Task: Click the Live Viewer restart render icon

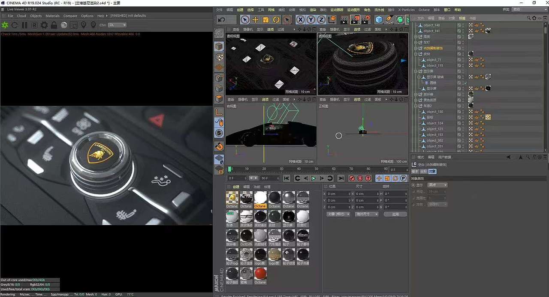Action: click(x=15, y=25)
